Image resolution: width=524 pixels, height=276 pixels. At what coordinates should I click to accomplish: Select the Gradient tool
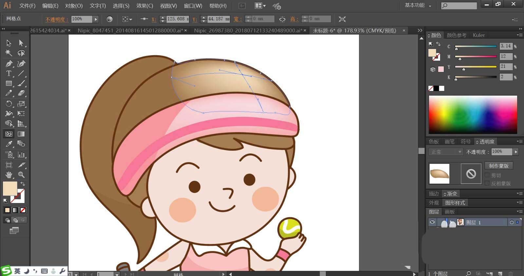(x=21, y=134)
